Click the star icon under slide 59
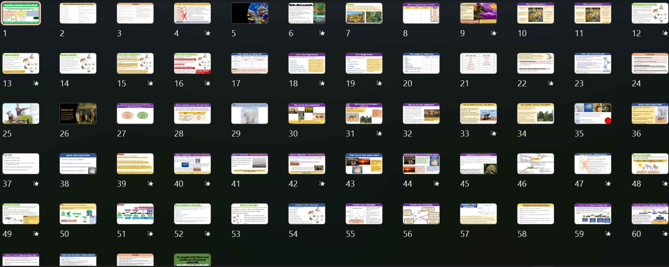669x267 pixels. point(608,234)
